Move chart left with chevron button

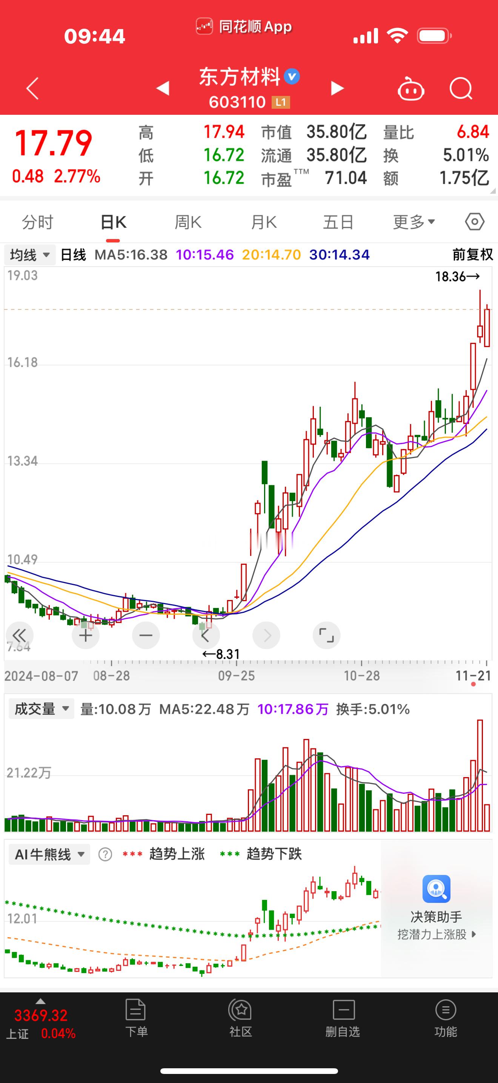point(206,635)
